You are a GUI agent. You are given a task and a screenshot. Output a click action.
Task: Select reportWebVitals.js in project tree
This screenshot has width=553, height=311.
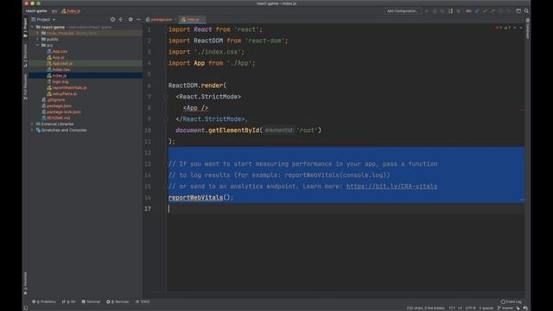tap(69, 88)
